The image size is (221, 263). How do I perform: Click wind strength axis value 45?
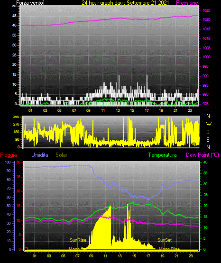tap(14, 16)
